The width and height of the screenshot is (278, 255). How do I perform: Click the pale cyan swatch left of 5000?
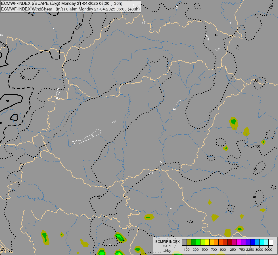click(266, 243)
